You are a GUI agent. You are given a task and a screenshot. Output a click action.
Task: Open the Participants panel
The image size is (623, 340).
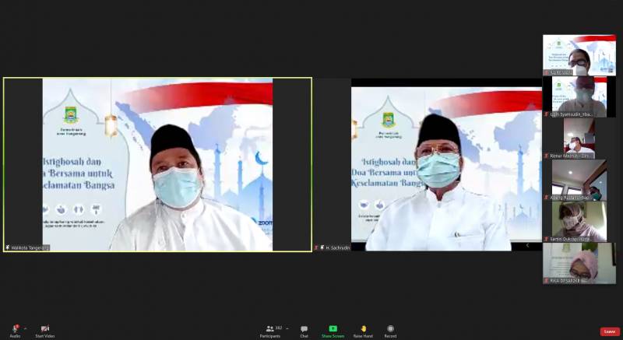(270, 331)
